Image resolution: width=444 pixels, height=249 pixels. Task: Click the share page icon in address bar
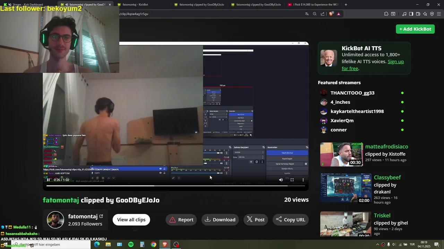point(323,14)
